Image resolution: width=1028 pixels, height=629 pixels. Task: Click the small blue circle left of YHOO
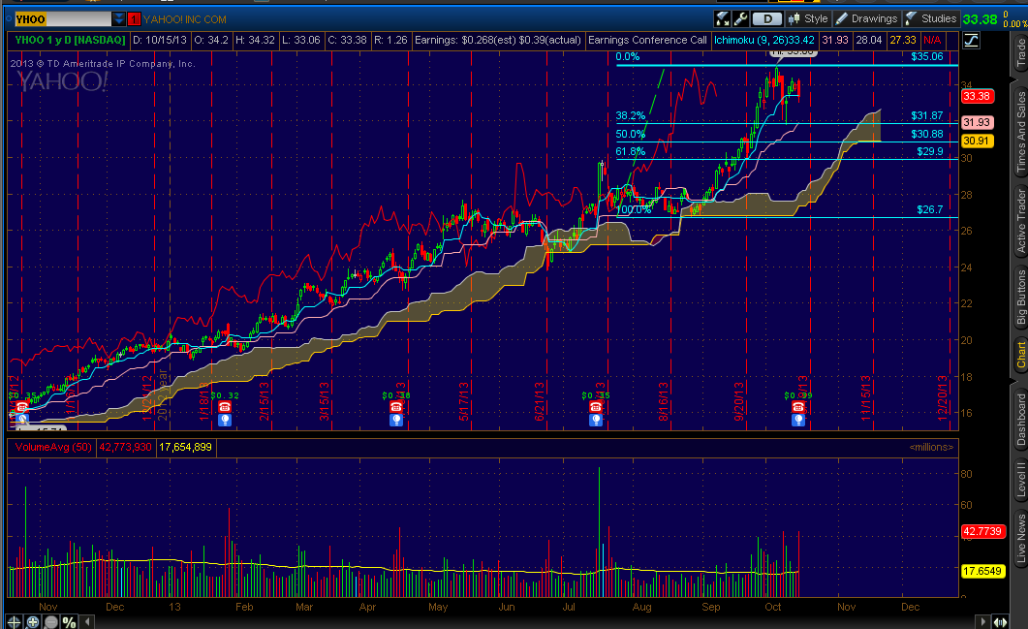[9, 19]
